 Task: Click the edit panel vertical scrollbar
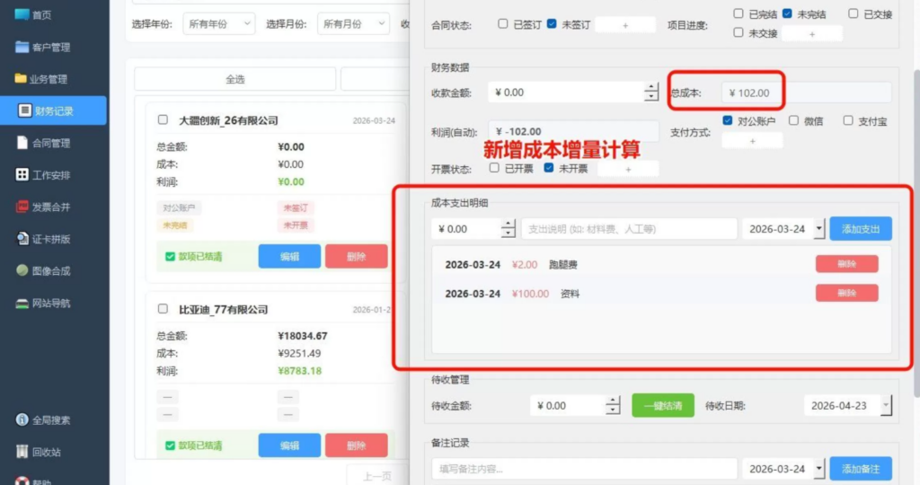916,234
